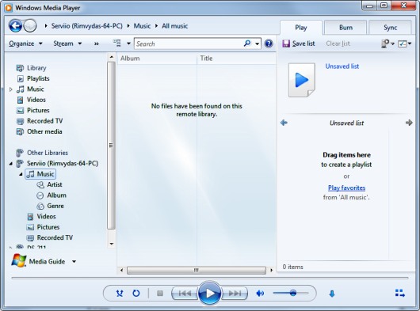Click the View options icon beside Search
Screen dimensions: 420x311
pos(116,44)
